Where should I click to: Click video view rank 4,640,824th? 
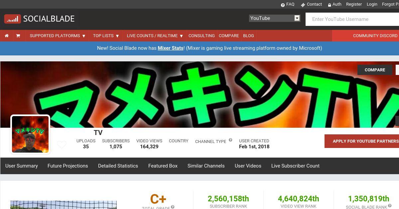click(299, 199)
